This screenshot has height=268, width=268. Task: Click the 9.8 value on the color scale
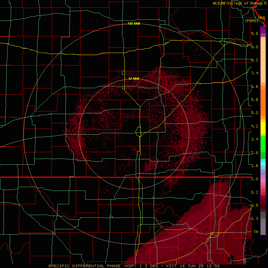pos(255,33)
